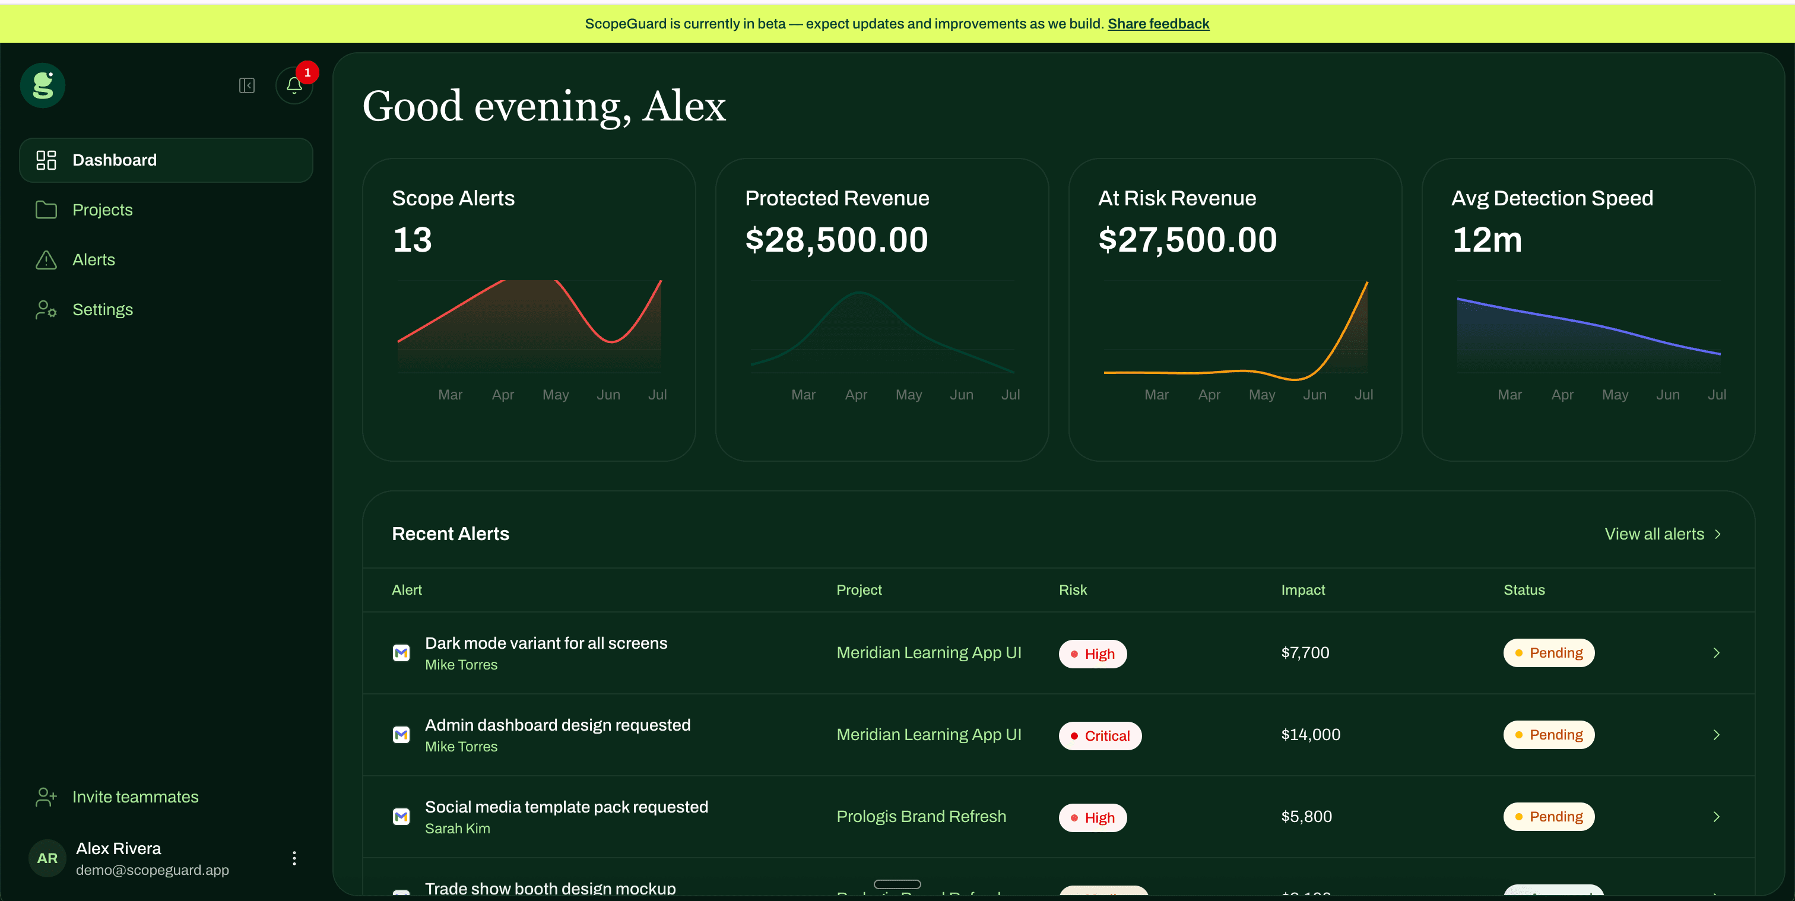Collapse the sidebar panel icon

pos(247,85)
